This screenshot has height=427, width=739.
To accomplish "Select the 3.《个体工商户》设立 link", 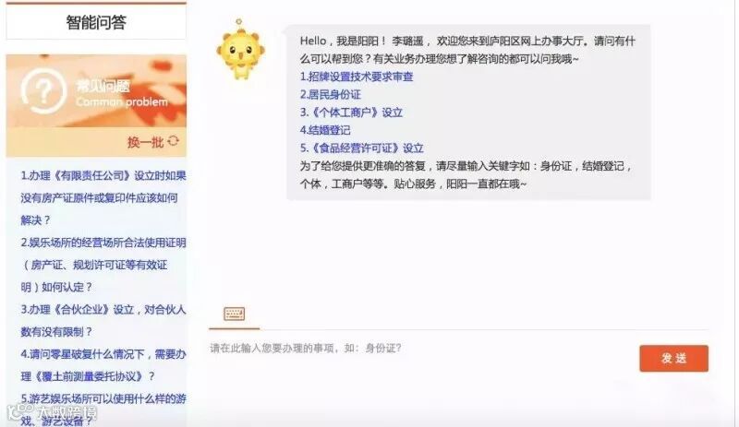I will (351, 113).
